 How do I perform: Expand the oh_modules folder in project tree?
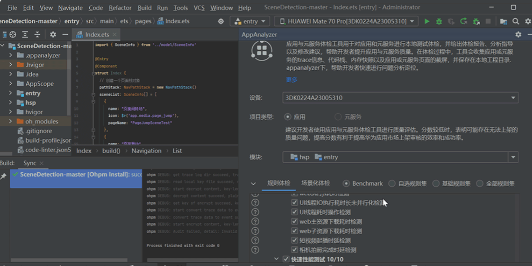(10, 122)
